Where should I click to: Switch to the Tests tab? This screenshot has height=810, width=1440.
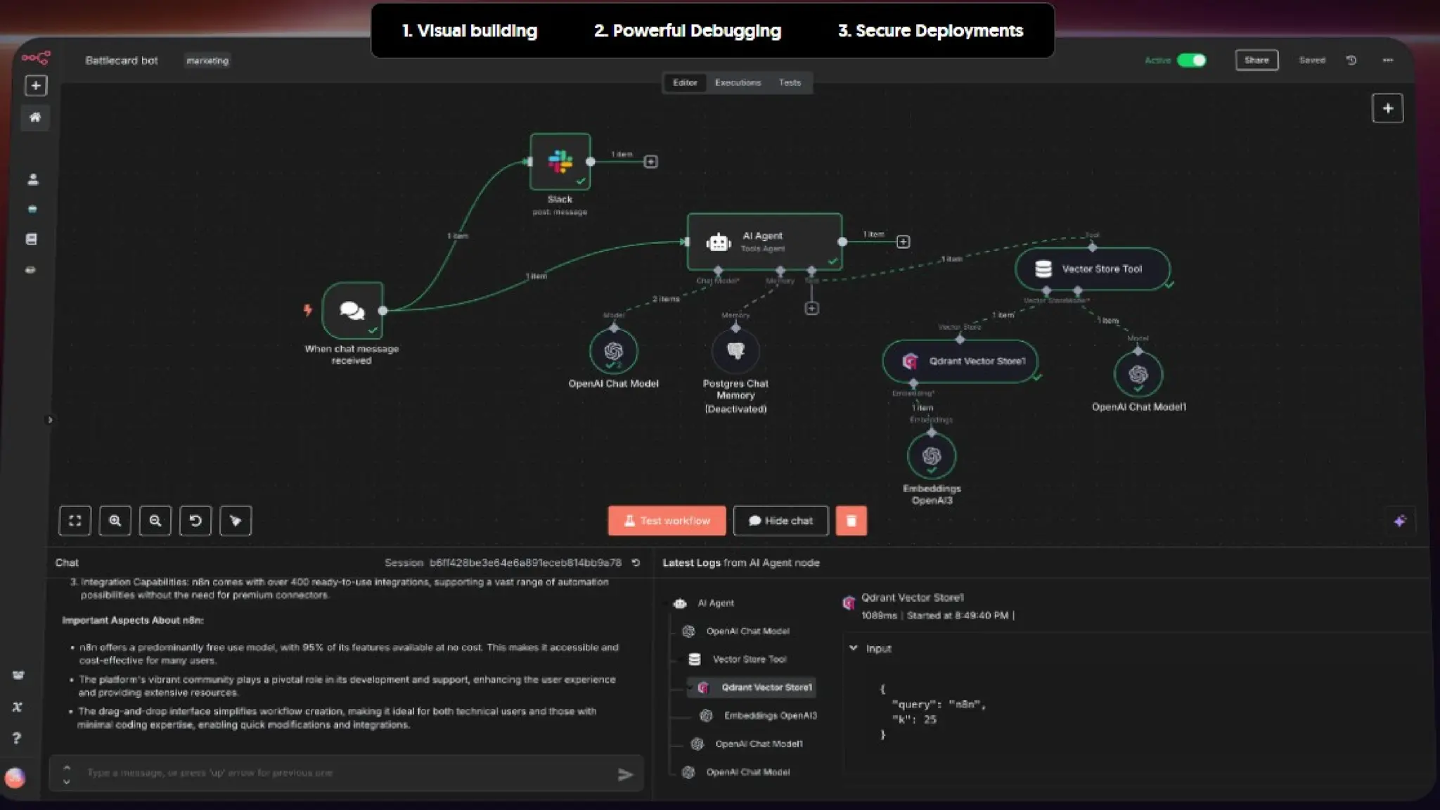tap(790, 83)
